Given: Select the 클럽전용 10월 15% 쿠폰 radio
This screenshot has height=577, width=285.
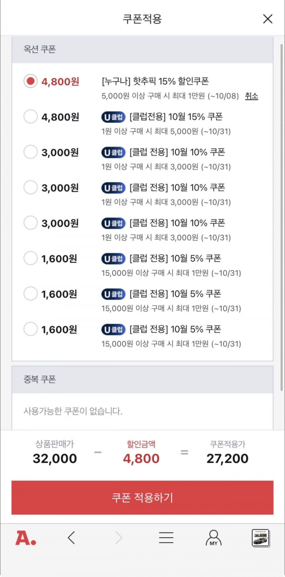Looking at the screenshot, I should (x=30, y=116).
